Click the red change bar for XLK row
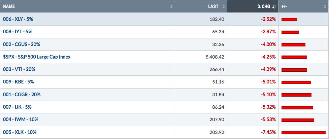 click(x=303, y=133)
